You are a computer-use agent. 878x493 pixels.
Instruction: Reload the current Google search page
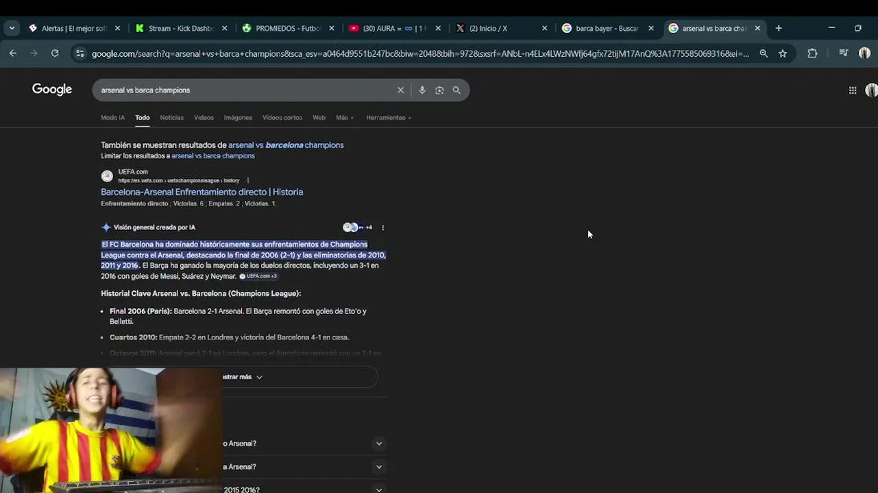55,53
